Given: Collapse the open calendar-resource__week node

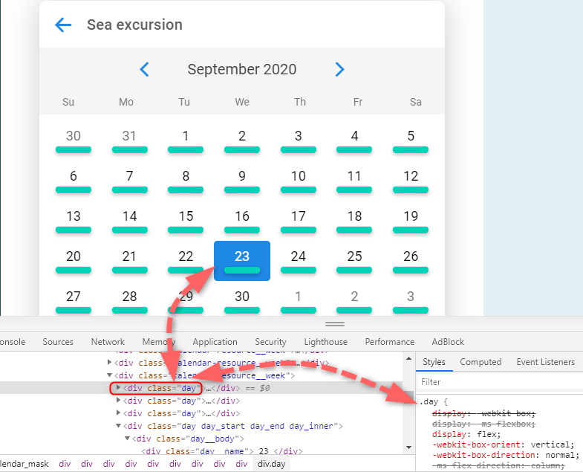Looking at the screenshot, I should pos(109,375).
